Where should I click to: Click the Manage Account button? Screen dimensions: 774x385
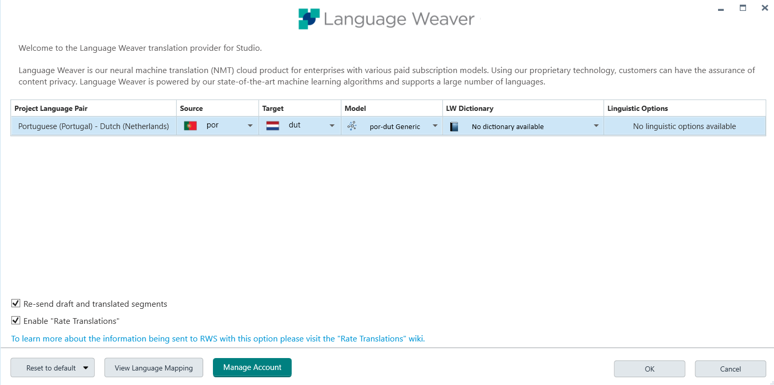click(252, 367)
